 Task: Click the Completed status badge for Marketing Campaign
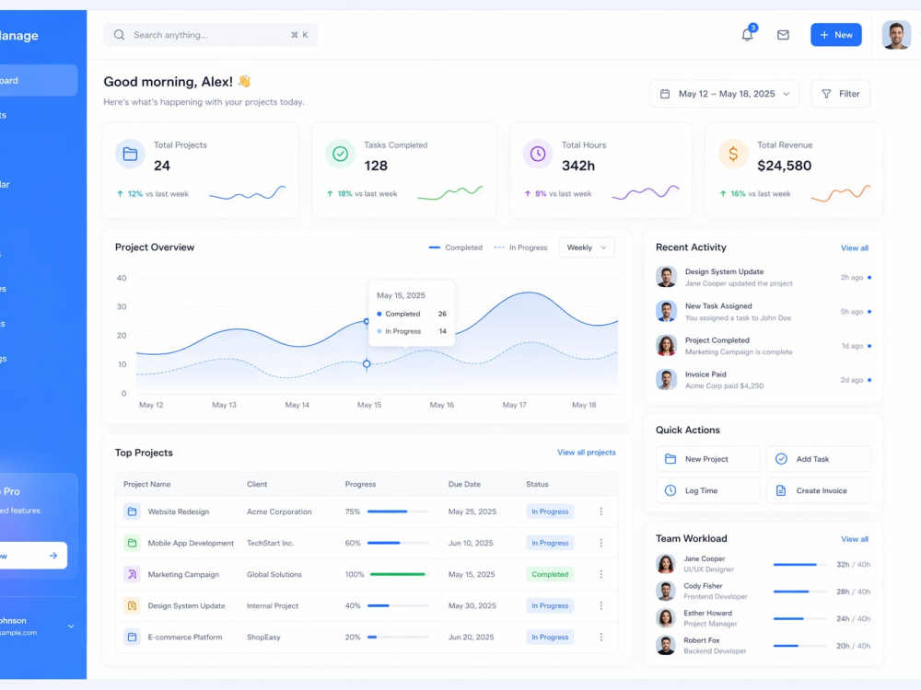(x=550, y=574)
